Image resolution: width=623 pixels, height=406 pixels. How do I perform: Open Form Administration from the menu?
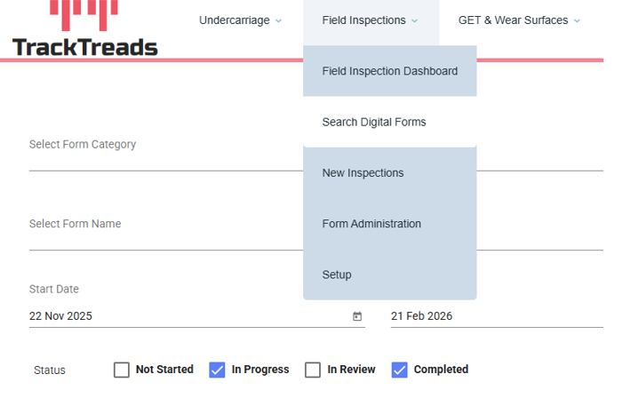pyautogui.click(x=371, y=224)
